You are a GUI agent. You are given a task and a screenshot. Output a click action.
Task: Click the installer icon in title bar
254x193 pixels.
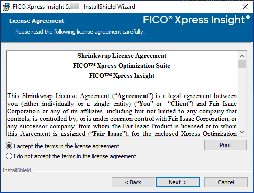(6, 7)
